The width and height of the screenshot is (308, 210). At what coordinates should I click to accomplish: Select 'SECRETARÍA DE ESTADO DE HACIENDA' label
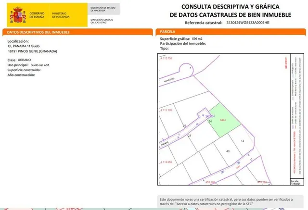tap(103, 9)
